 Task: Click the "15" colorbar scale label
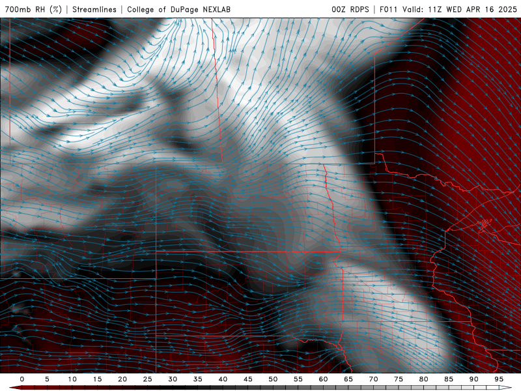click(x=97, y=379)
